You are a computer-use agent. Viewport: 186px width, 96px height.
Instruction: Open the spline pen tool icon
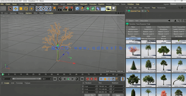point(83,9)
